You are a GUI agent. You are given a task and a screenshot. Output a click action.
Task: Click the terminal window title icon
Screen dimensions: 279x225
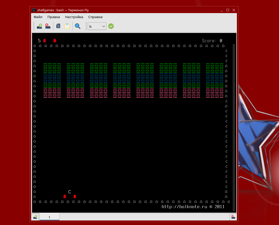click(34, 10)
